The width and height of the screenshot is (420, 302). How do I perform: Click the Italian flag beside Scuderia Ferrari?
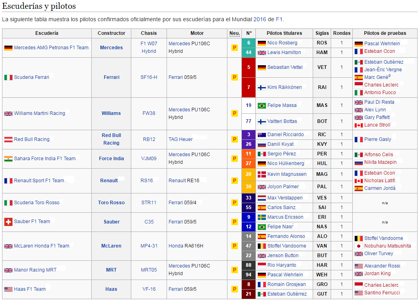[8, 77]
